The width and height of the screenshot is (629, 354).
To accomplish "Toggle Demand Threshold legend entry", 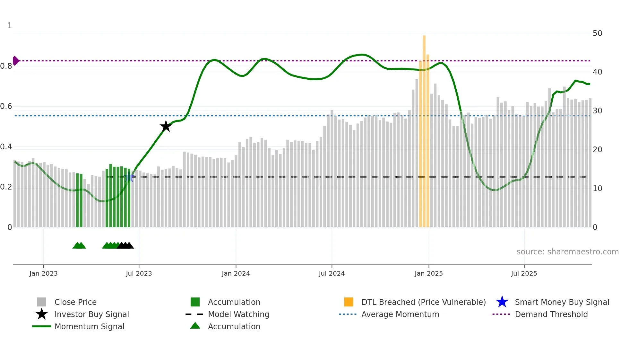I will coord(551,314).
